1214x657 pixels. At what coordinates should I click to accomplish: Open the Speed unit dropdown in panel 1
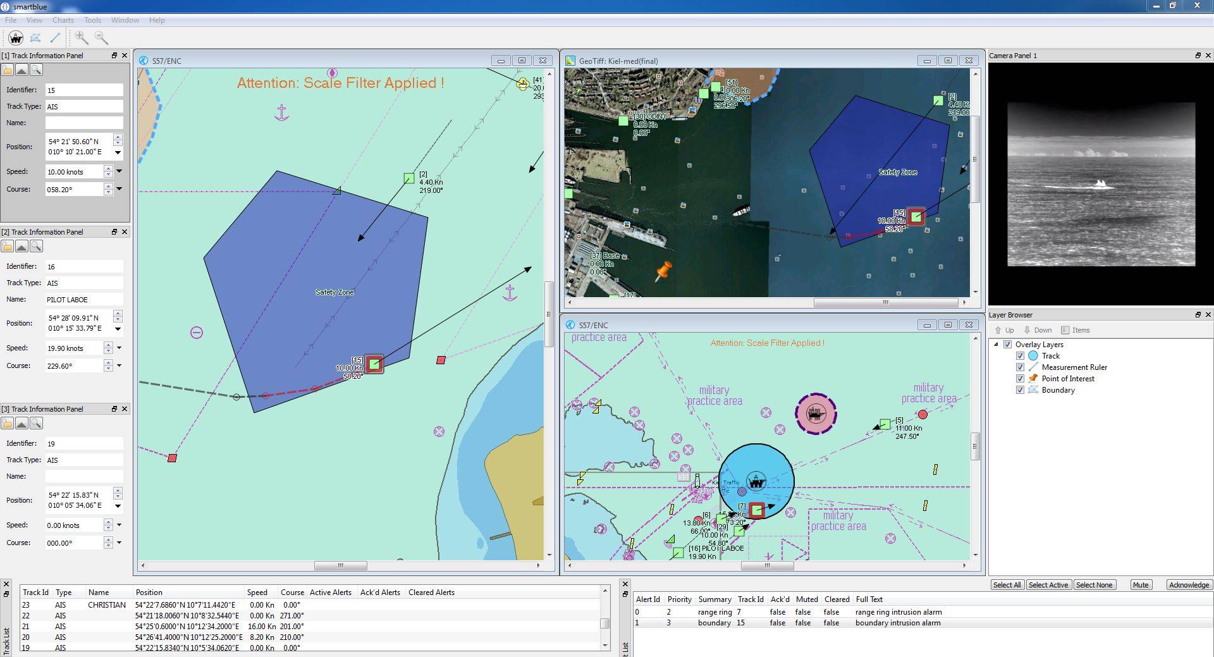pos(119,171)
